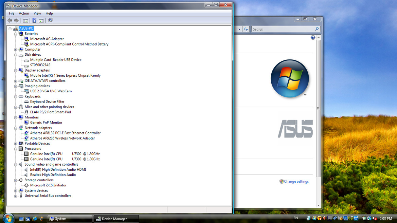The width and height of the screenshot is (397, 223).
Task: Click Show Desktop quick launch icon
Action: 21,219
